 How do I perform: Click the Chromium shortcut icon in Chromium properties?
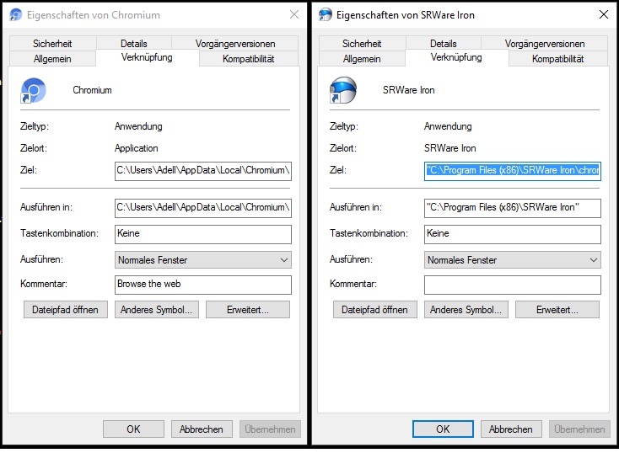click(x=33, y=90)
